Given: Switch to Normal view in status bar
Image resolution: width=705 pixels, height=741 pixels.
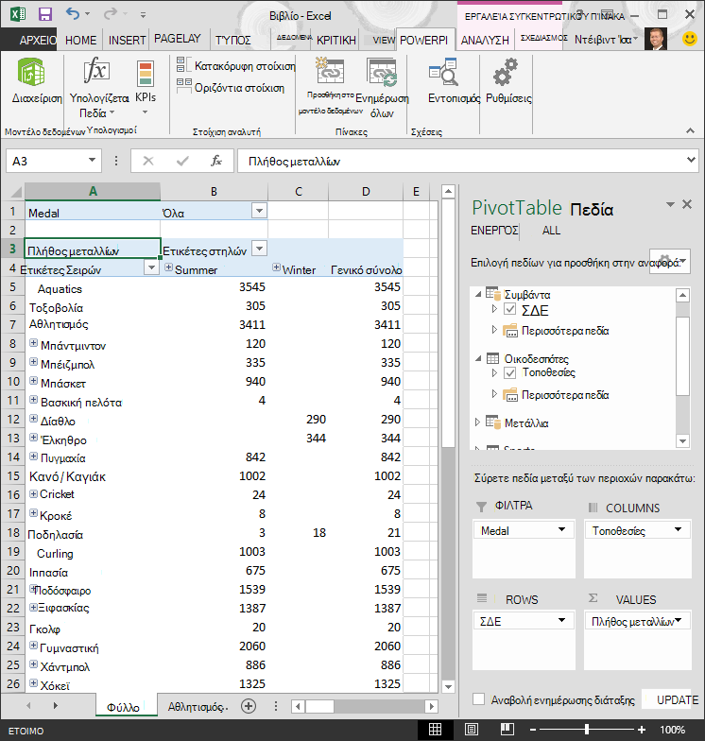Looking at the screenshot, I should click(x=435, y=730).
